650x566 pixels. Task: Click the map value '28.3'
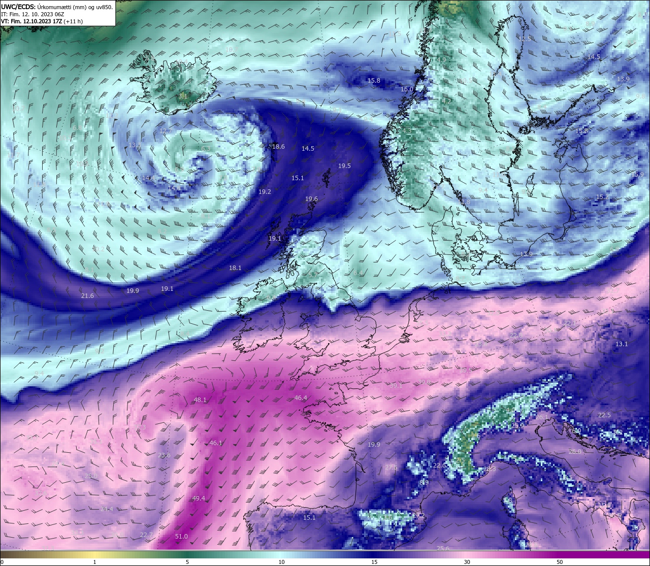coord(490,469)
